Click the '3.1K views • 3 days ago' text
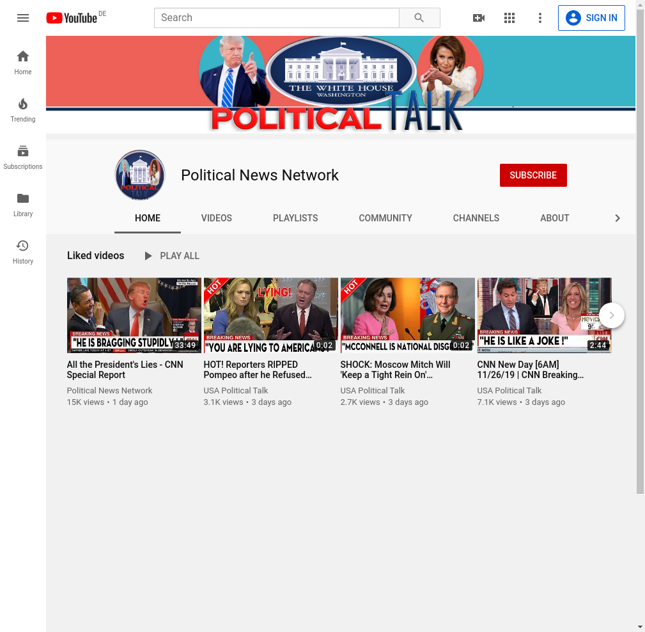This screenshot has width=645, height=632. tap(247, 402)
